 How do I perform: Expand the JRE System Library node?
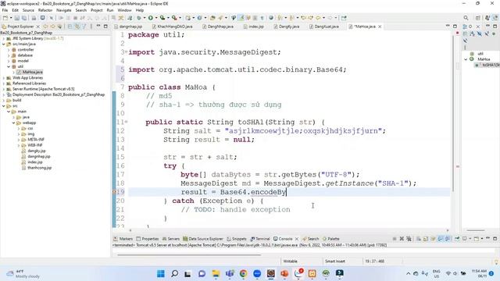point(4,38)
